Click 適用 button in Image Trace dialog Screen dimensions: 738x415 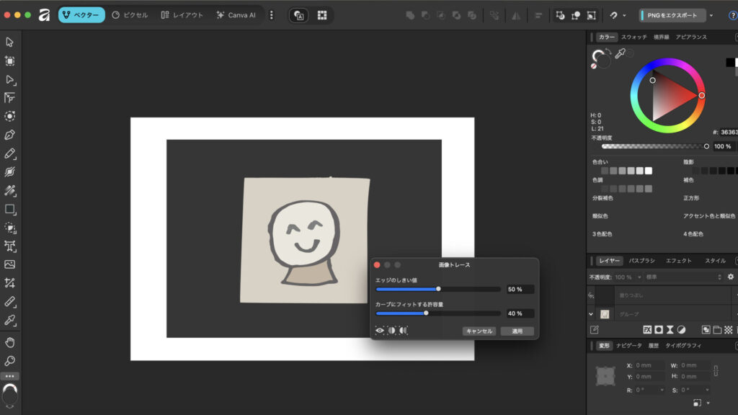pos(517,331)
